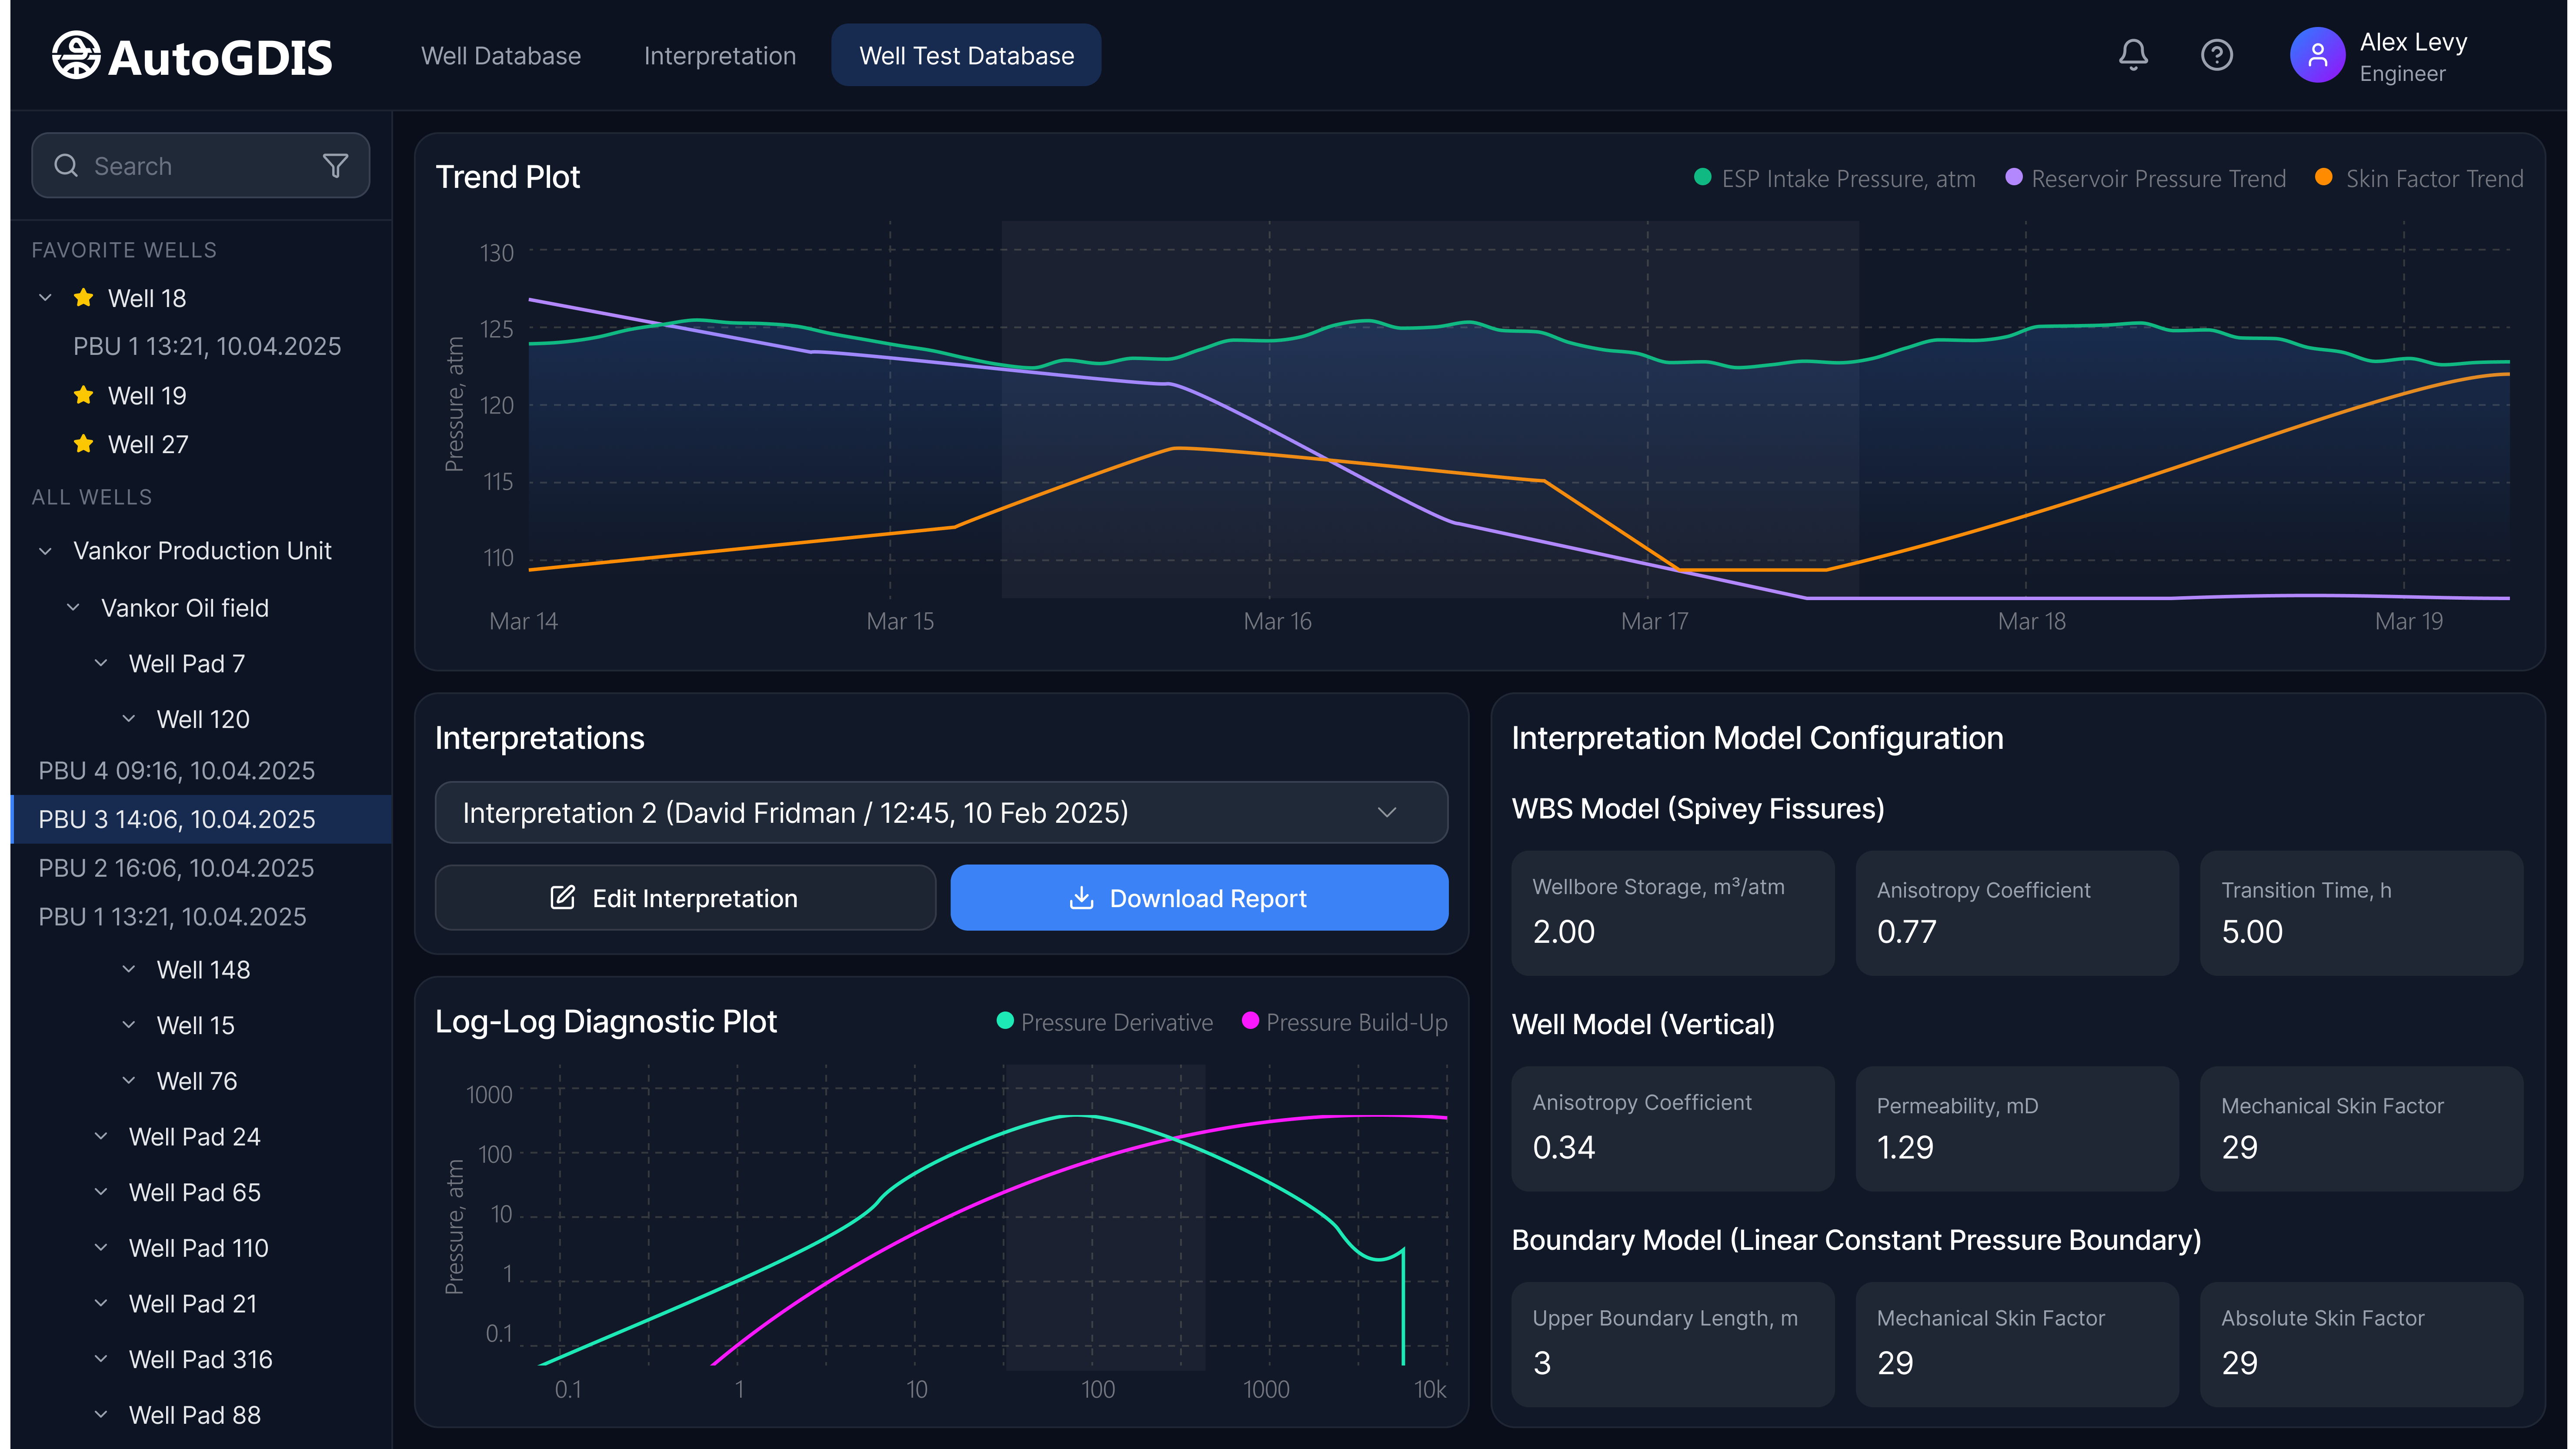Switch to the Interpretation tab
The width and height of the screenshot is (2576, 1449).
[720, 56]
